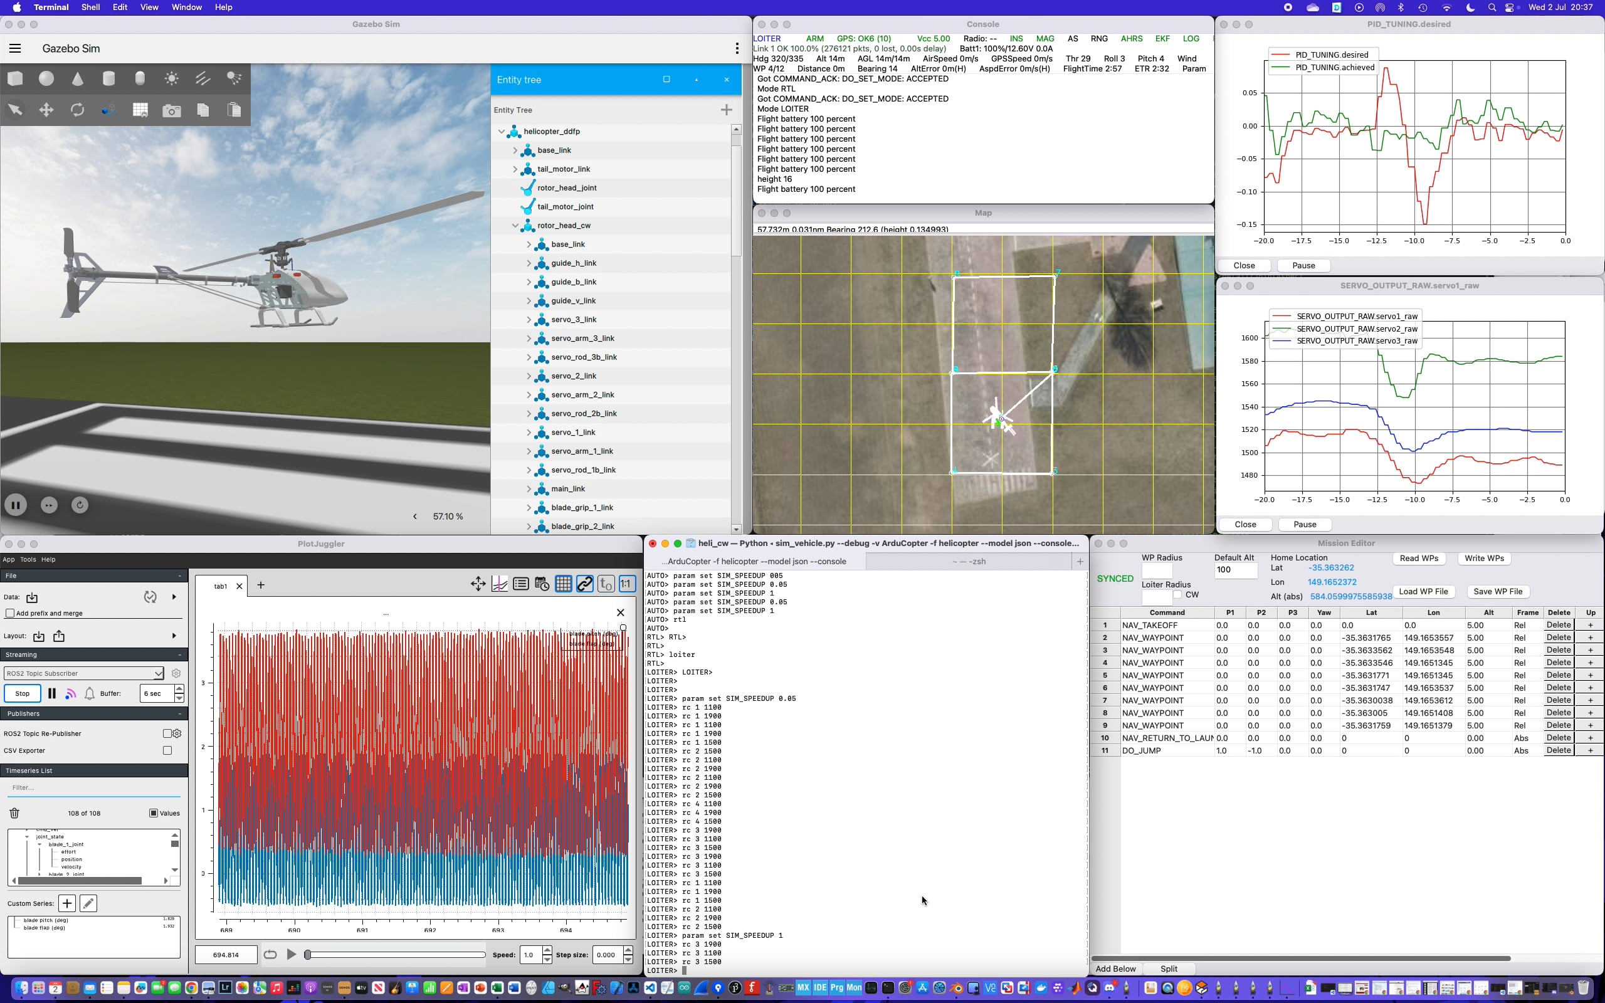The width and height of the screenshot is (1605, 1003).
Task: Take a screenshot with camera icon
Action: 172,110
